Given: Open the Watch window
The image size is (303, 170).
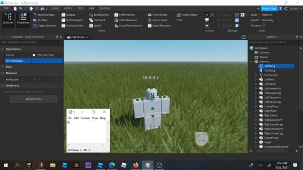Looking at the screenshot, I should (95, 25).
